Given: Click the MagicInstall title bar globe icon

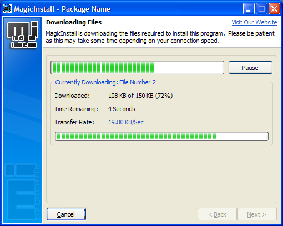Looking at the screenshot, I should [7, 8].
